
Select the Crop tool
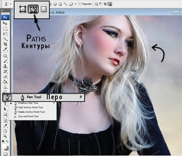click(x=5, y=44)
